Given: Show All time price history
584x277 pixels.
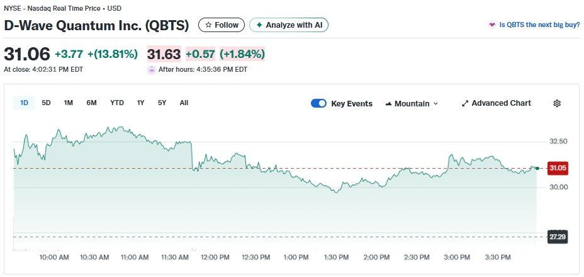Looking at the screenshot, I should (184, 103).
